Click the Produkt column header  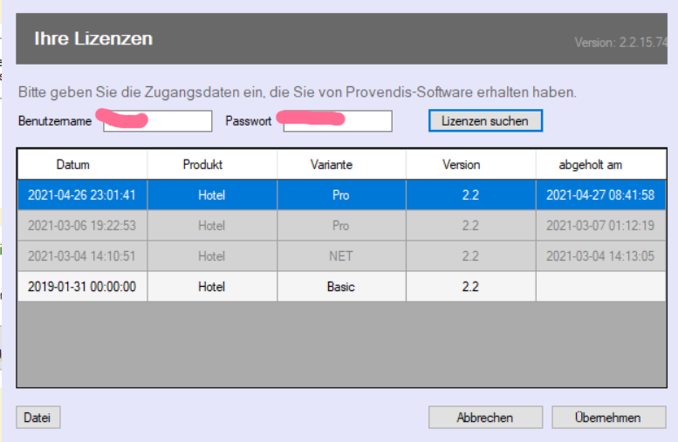(202, 164)
